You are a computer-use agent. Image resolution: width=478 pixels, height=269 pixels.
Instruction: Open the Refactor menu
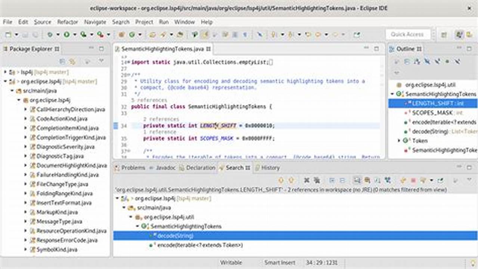68,22
